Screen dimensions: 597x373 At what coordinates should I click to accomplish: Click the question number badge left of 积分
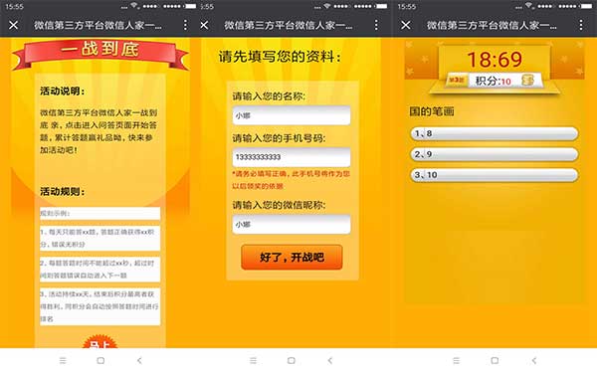456,81
